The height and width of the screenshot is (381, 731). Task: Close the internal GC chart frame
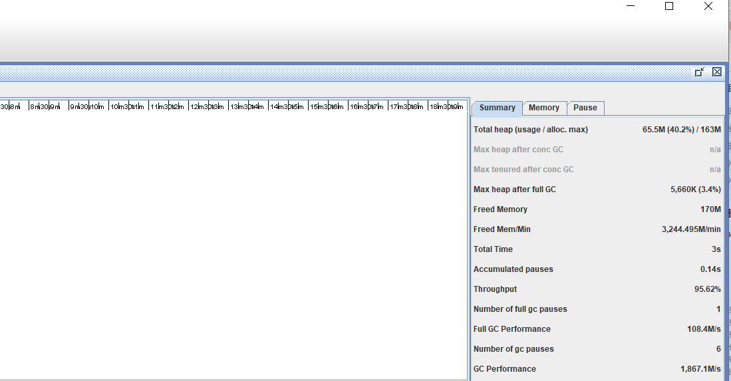point(717,72)
